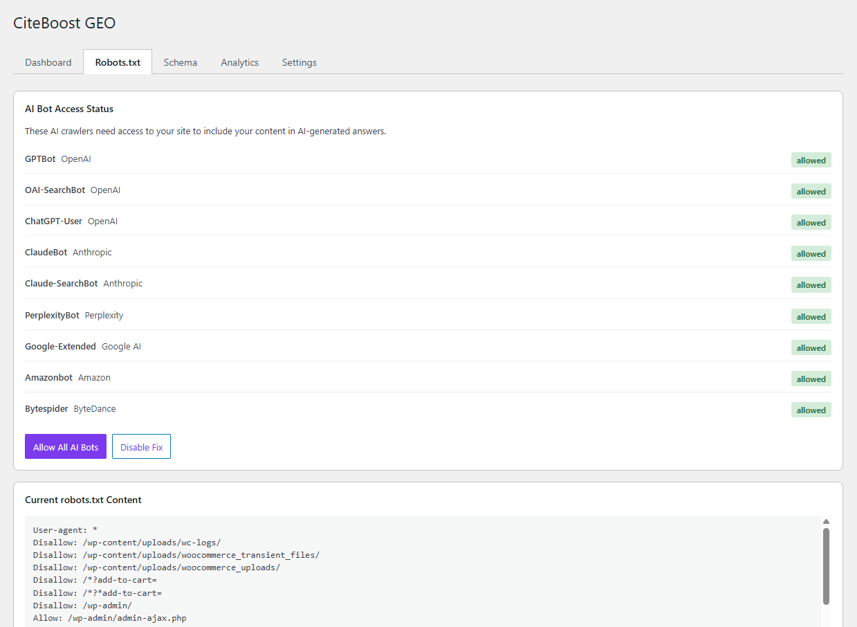Toggle the allowed status of Amazonbot

tap(811, 379)
